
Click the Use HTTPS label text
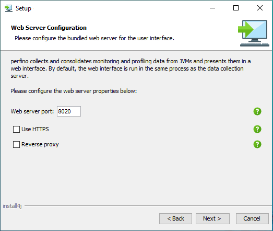(x=35, y=129)
